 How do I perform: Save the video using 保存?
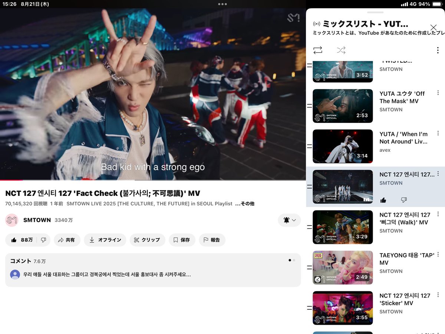pyautogui.click(x=182, y=240)
